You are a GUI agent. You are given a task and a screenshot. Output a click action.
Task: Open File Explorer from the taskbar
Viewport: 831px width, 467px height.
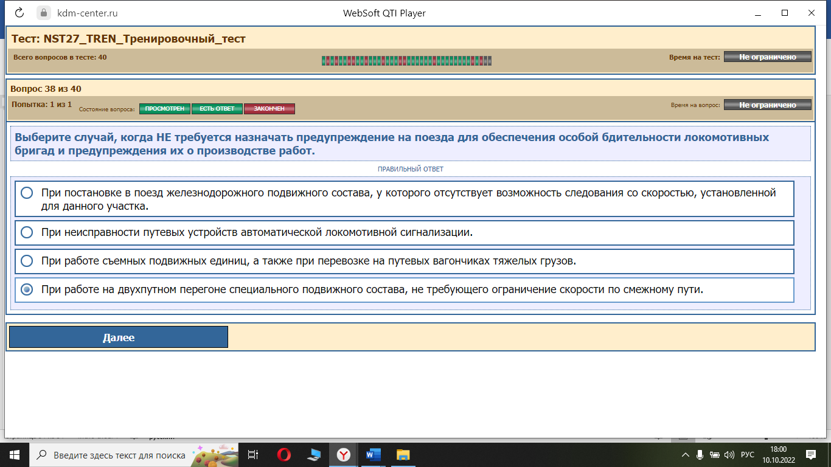[403, 454]
